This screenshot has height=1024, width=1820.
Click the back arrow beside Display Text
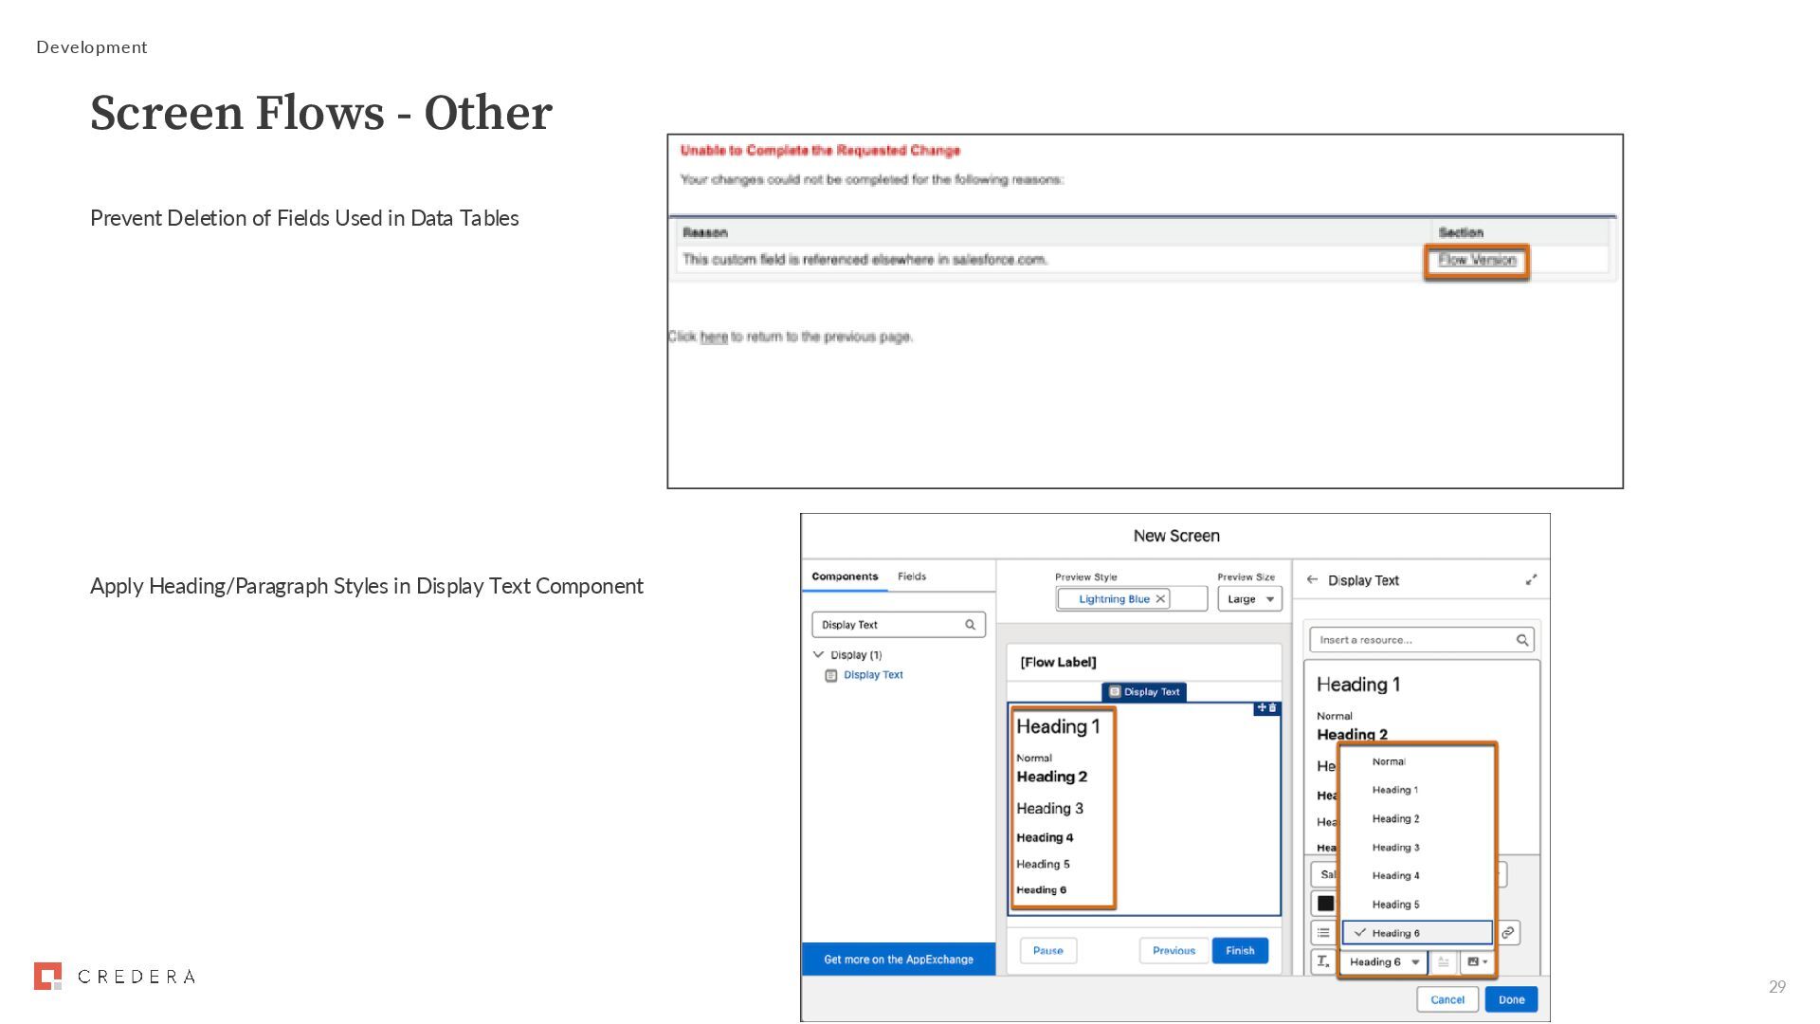[x=1312, y=580]
